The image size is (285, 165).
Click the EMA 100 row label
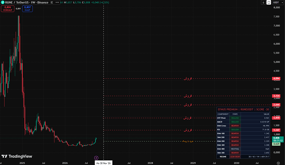[221, 133]
